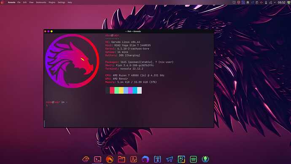
Task: Click the terminal prompt line below nico@lair
Action: pos(47,105)
